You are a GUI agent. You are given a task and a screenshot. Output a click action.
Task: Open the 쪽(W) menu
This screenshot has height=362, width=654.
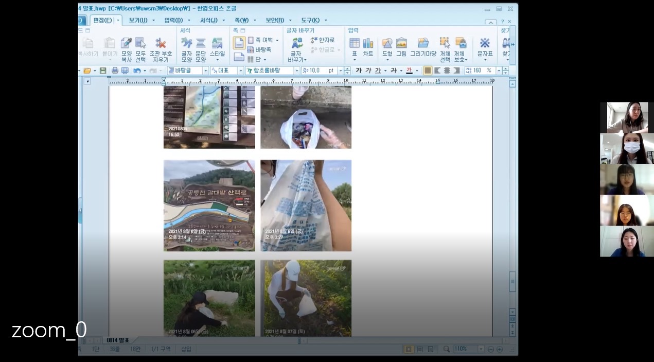pos(241,20)
